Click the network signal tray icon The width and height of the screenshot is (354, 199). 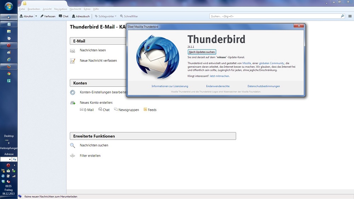point(13,176)
